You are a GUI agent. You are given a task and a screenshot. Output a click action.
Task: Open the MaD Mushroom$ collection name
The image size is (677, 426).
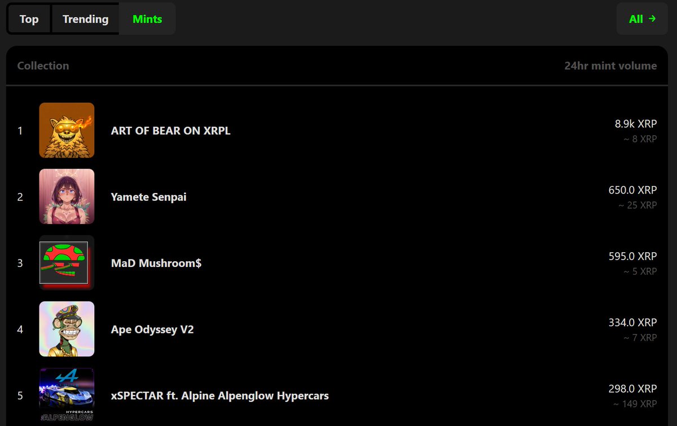coord(156,263)
